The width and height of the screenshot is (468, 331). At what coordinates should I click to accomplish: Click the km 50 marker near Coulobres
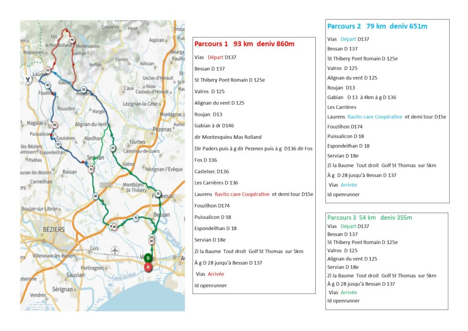[58, 144]
